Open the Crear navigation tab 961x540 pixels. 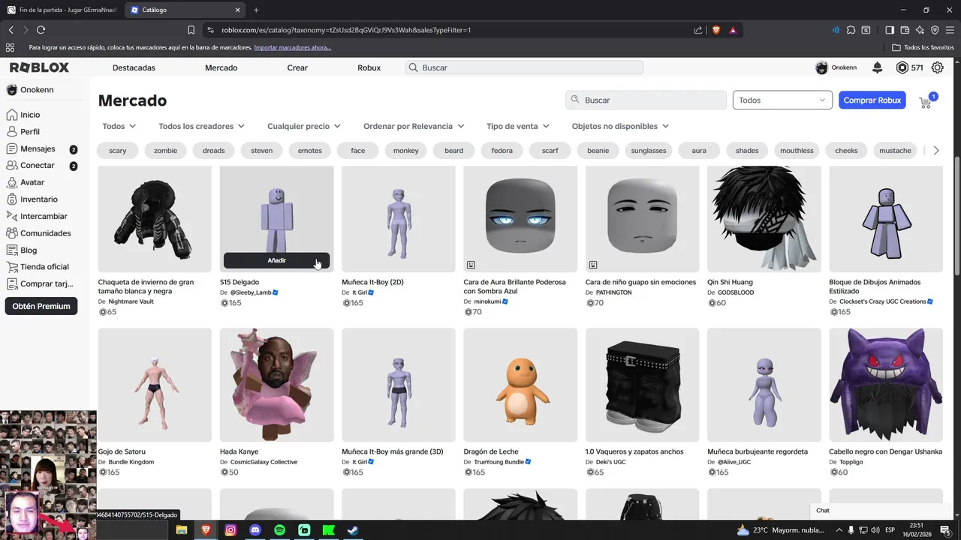pos(297,67)
